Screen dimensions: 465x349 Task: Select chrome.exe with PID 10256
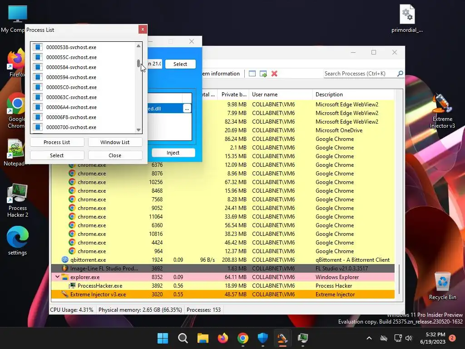point(223,182)
